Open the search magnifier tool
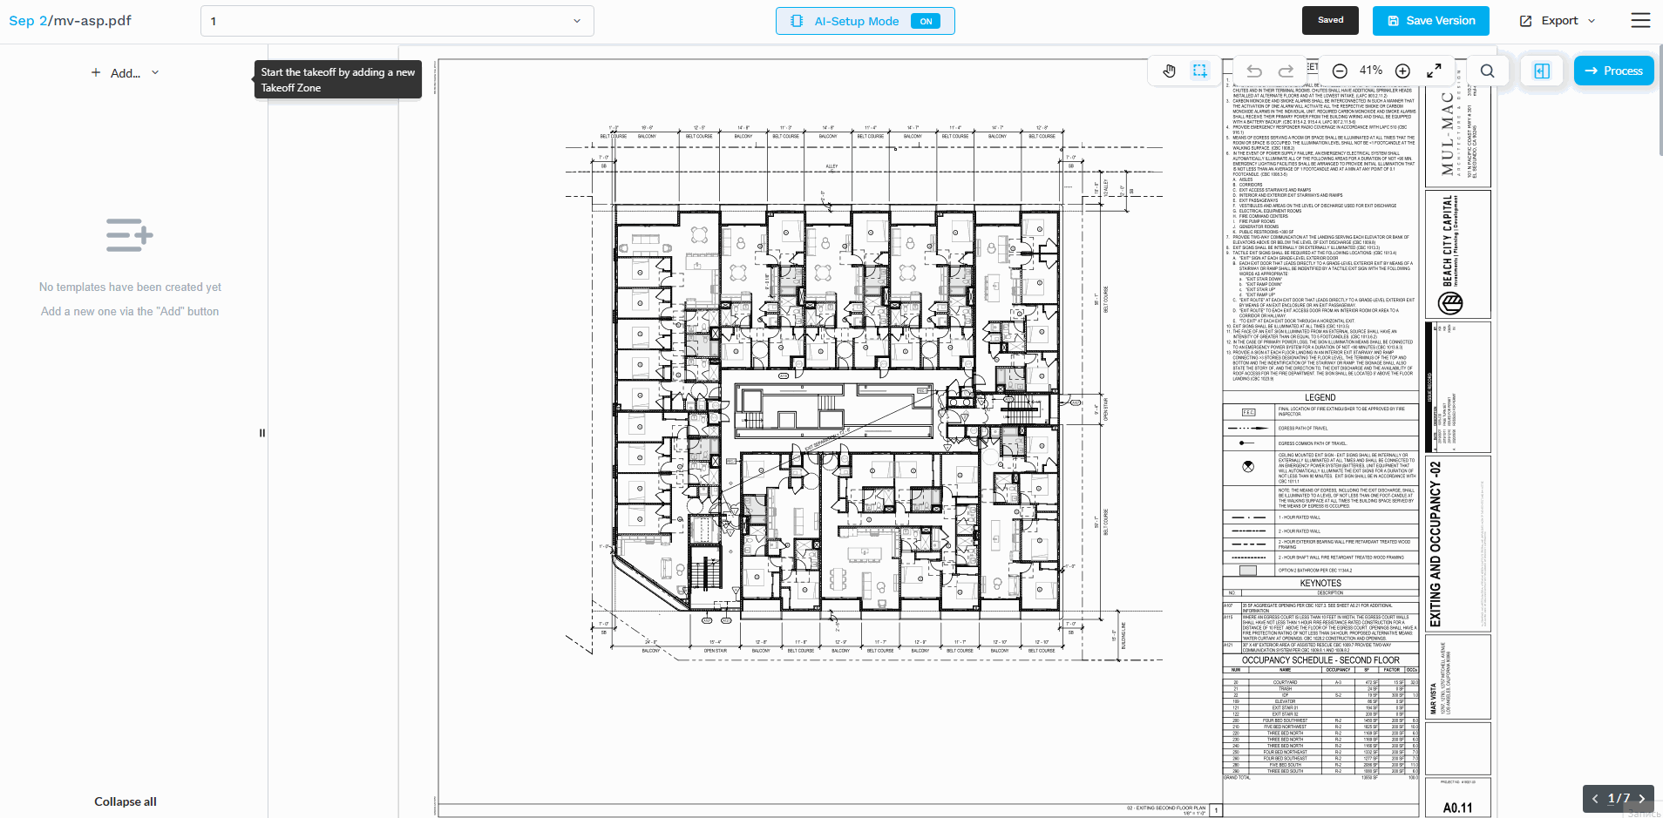 [1488, 71]
